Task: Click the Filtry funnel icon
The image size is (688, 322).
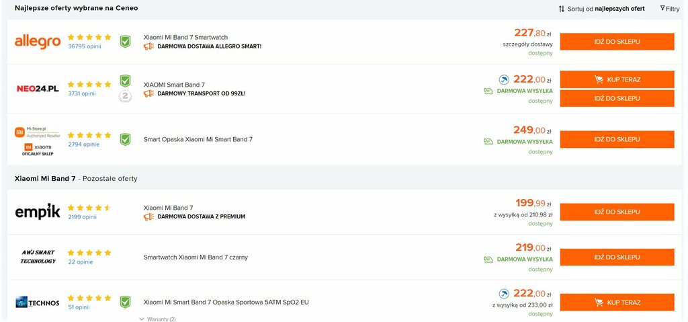Action: [662, 8]
